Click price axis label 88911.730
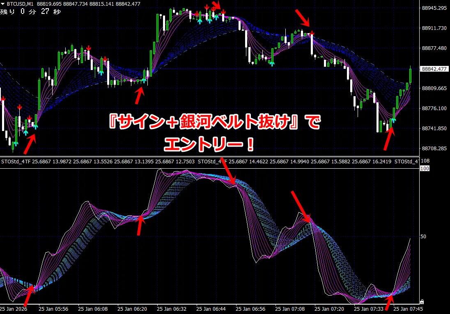The image size is (450, 314). [x=434, y=28]
